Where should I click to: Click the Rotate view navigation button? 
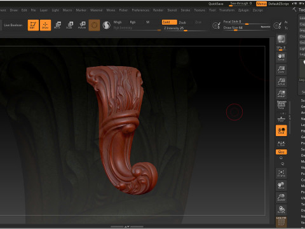281,209
